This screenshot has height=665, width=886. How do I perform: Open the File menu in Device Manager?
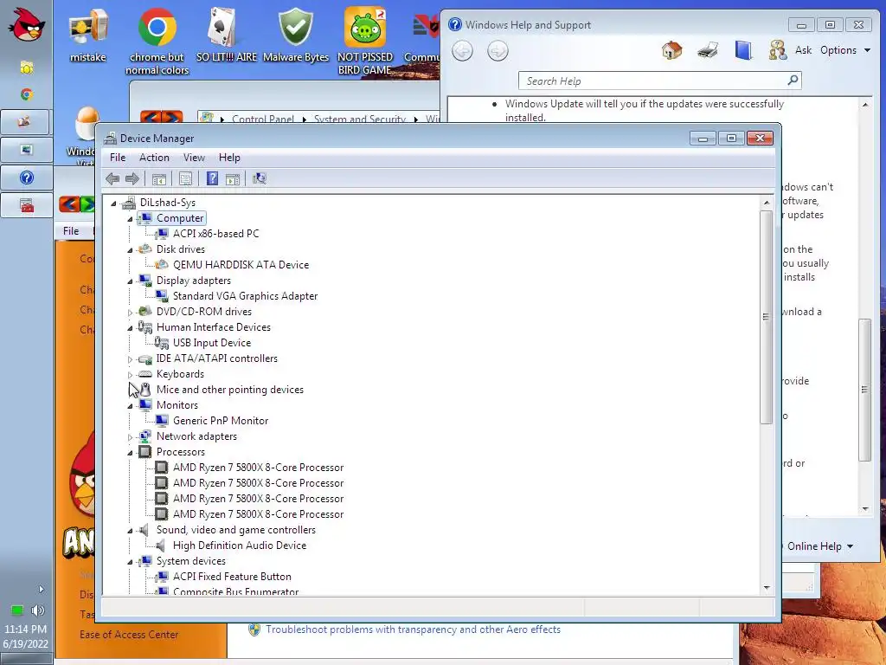click(118, 158)
